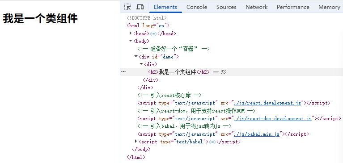343x163 pixels.
Task: Collapse the body element arrow
Action: pos(131,41)
